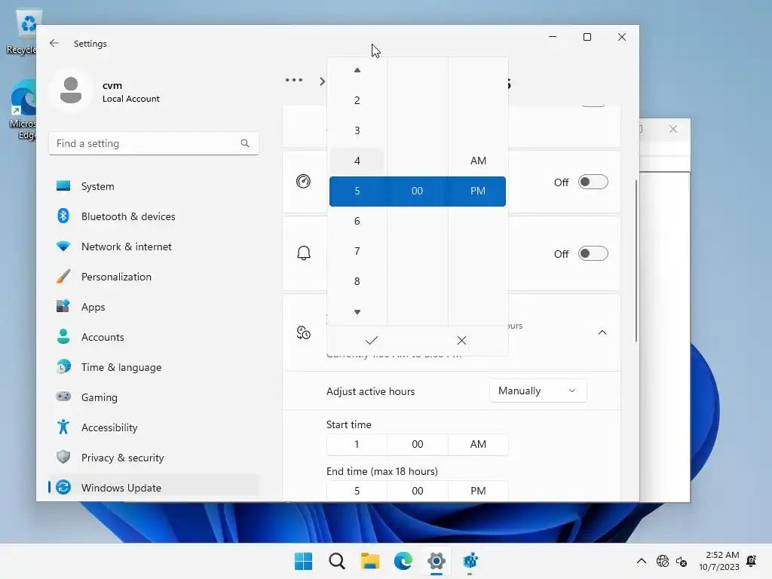The image size is (772, 579).
Task: Open Bluetooth & devices category
Action: (x=154, y=216)
